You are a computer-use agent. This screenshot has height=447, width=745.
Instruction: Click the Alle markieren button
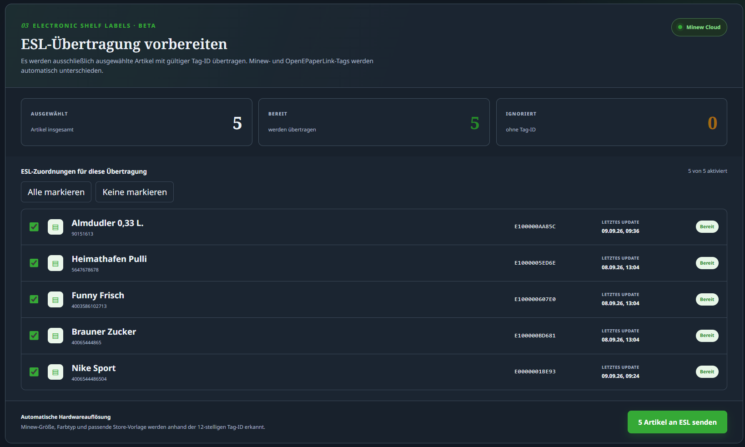pyautogui.click(x=56, y=192)
